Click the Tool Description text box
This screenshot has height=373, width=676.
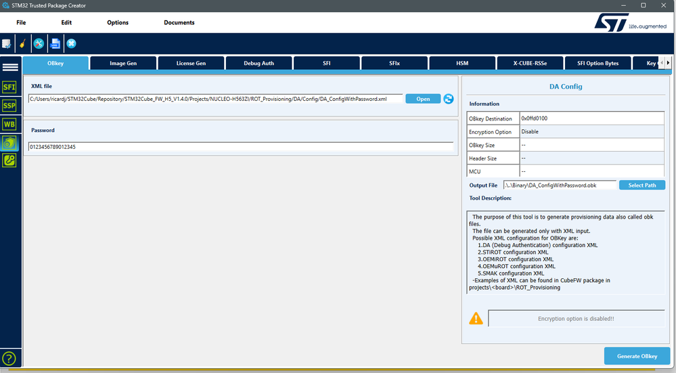566,253
